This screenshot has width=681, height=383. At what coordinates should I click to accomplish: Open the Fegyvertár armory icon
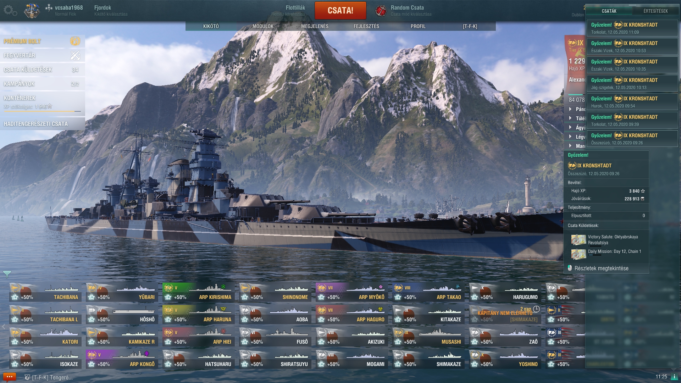click(75, 55)
